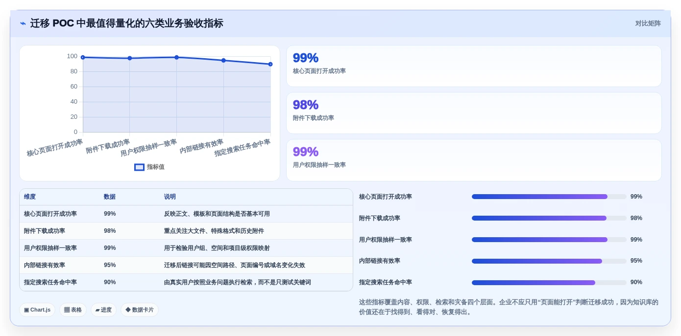Click description 用于检验用户组、空间和项目级权限映射

[x=217, y=248]
